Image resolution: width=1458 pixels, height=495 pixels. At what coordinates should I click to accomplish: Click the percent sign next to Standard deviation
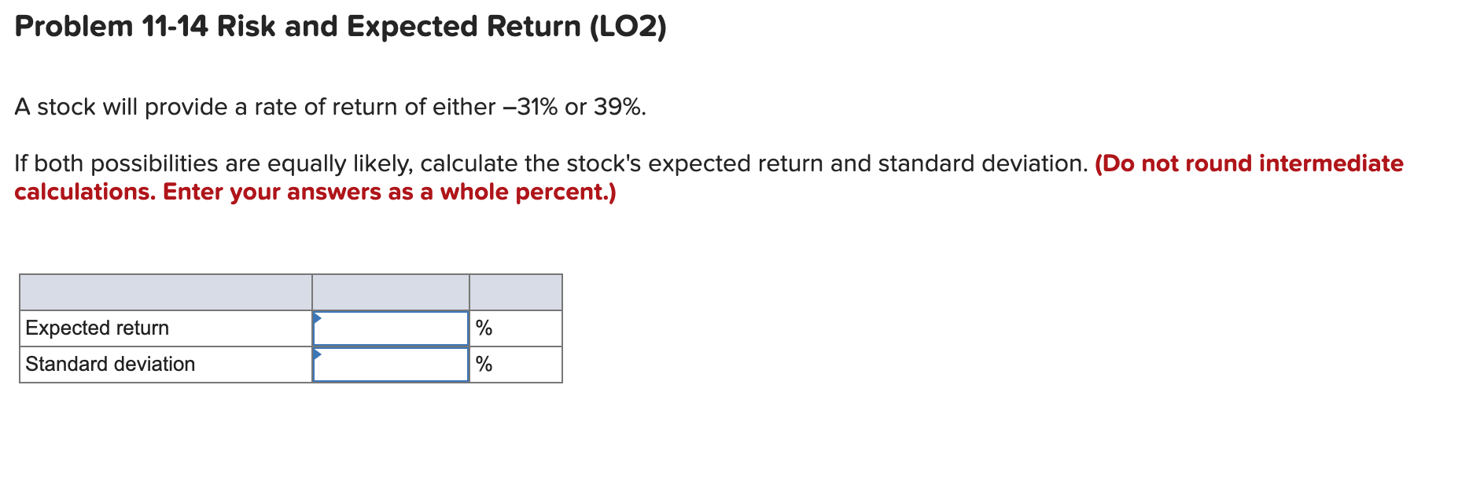[x=483, y=363]
